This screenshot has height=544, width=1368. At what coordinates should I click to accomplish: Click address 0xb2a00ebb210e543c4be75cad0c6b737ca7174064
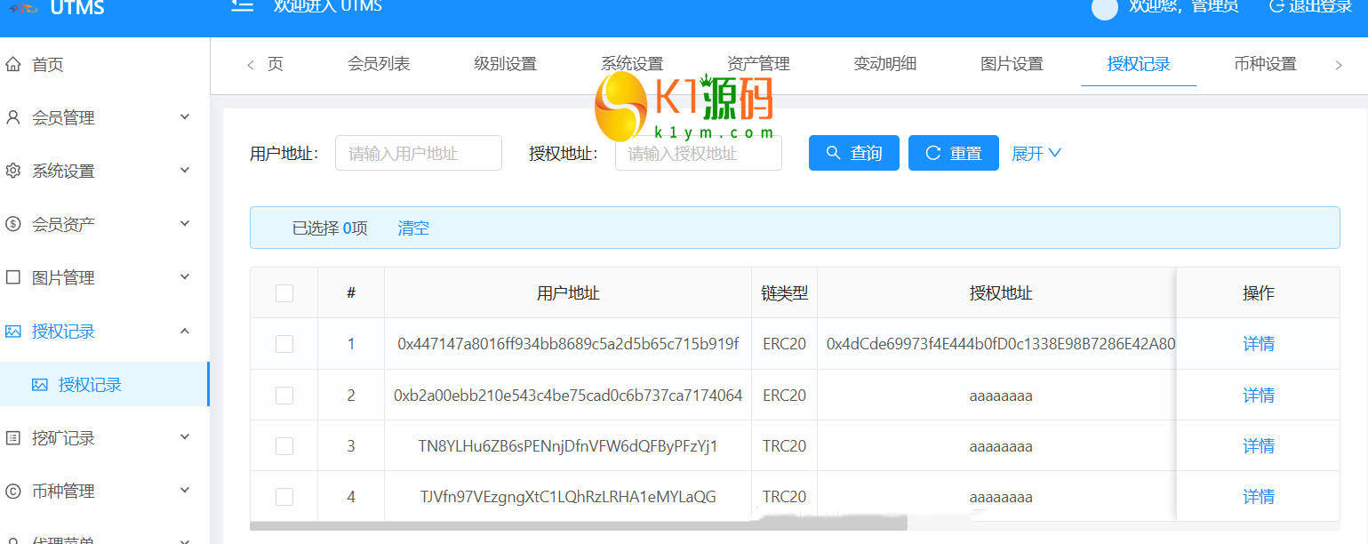[x=568, y=396]
